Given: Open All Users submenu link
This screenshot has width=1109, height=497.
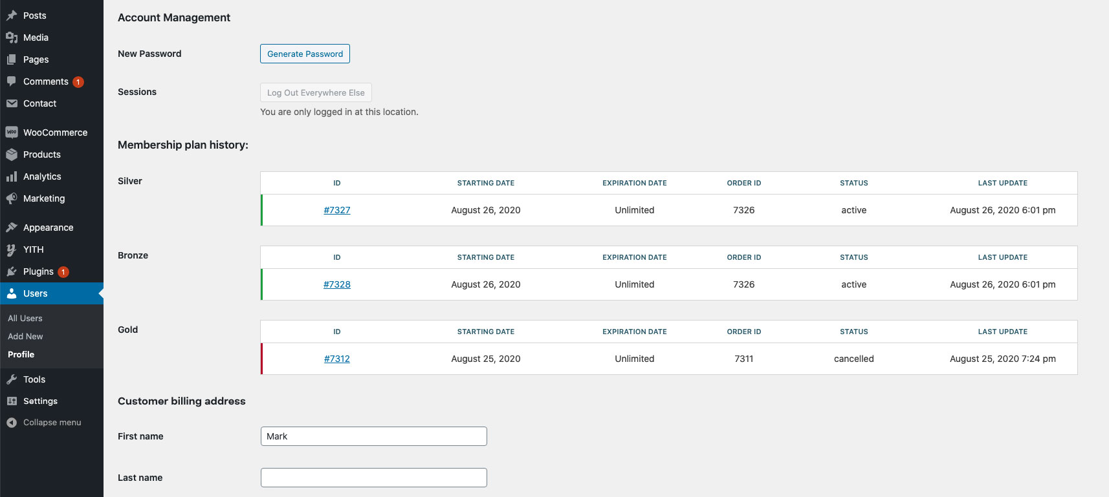Looking at the screenshot, I should click(x=25, y=318).
